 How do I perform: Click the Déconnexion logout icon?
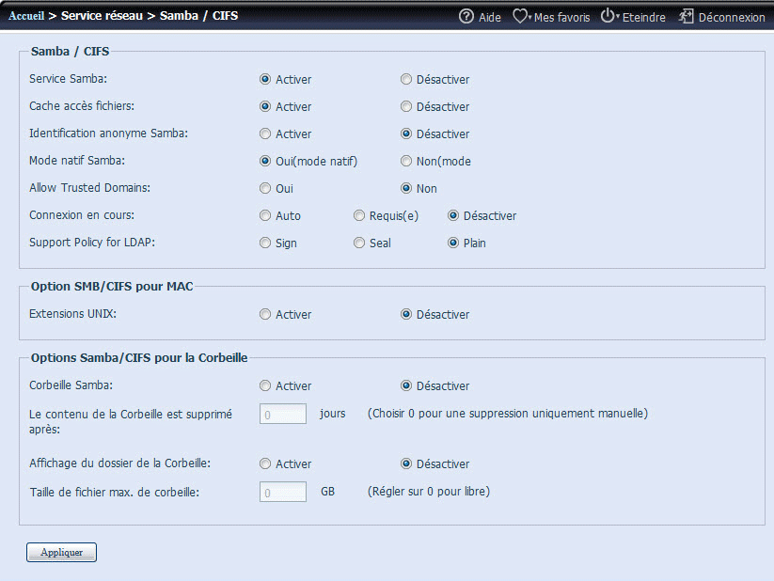(687, 17)
